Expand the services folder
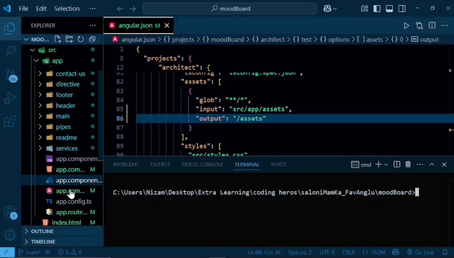The height and width of the screenshot is (258, 454). click(40, 148)
